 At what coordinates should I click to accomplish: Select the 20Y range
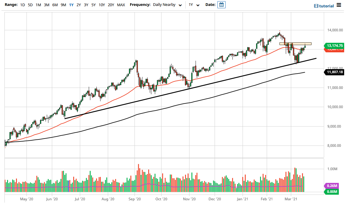(x=111, y=5)
